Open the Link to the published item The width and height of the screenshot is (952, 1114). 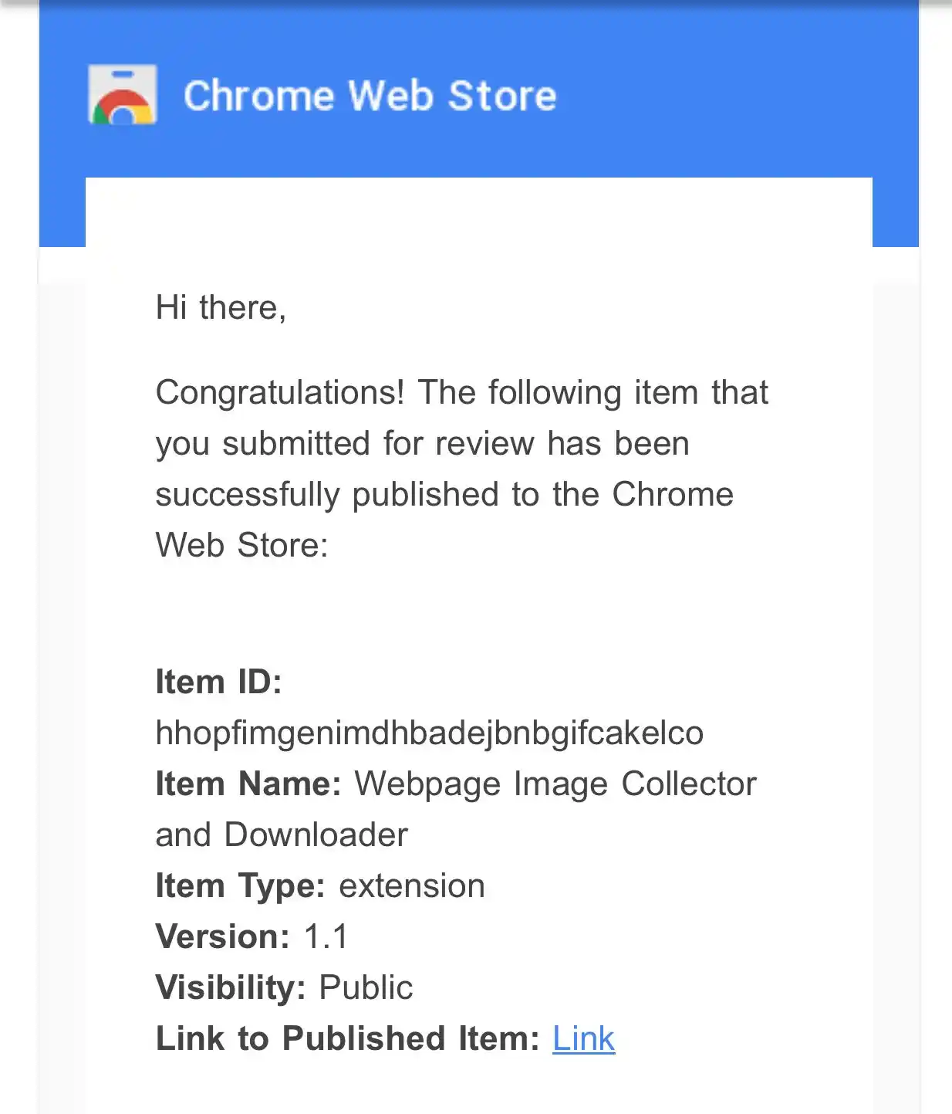583,1038
